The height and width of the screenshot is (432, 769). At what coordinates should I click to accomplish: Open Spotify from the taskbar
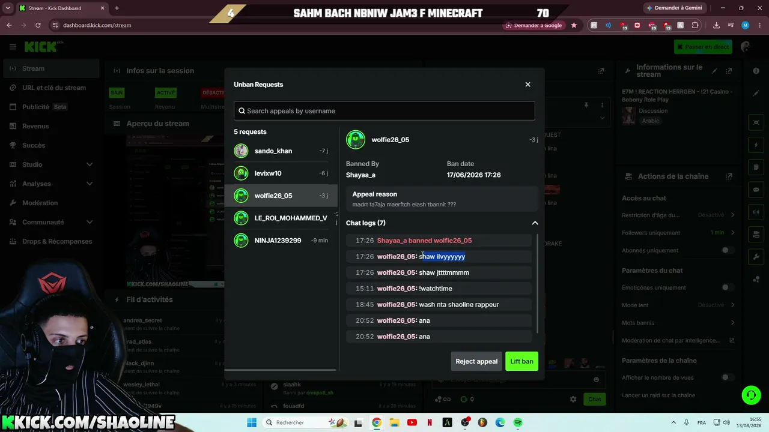518,422
